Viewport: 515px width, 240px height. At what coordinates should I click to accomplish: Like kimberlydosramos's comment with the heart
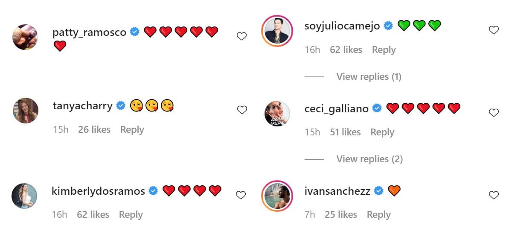241,195
